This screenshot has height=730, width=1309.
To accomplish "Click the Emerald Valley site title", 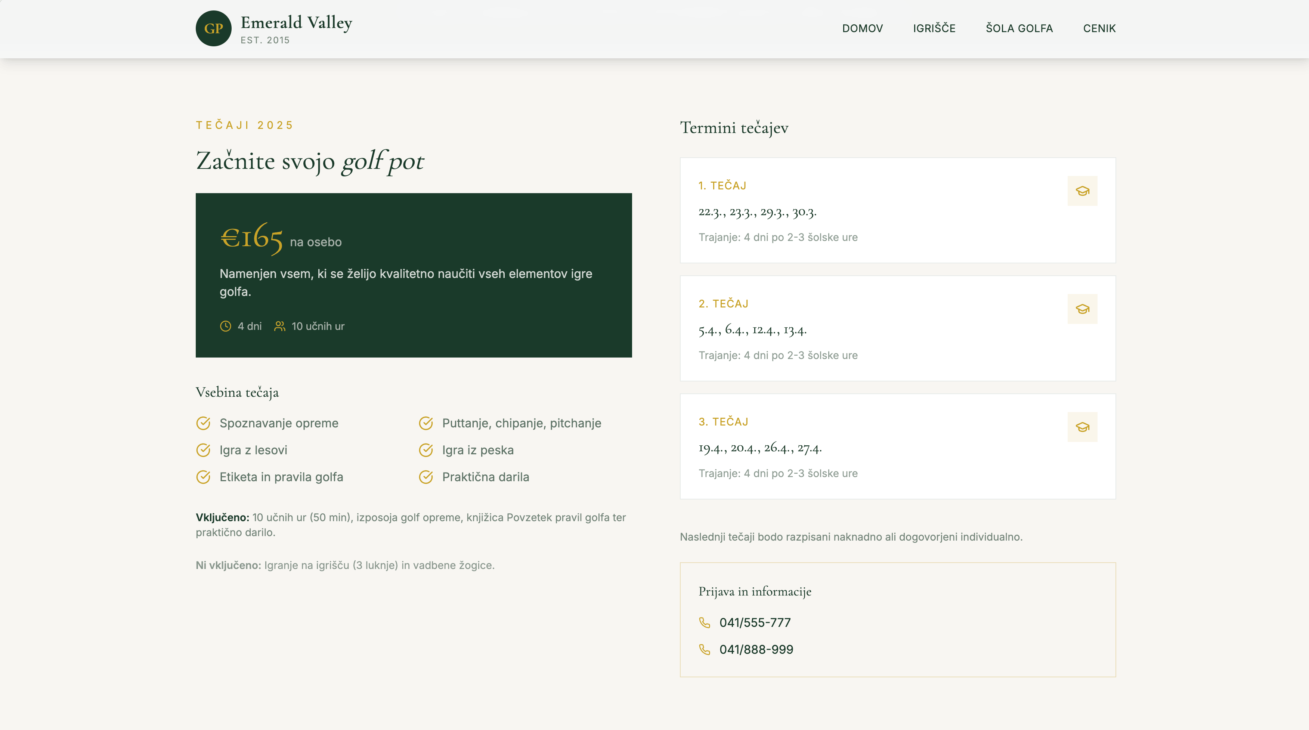I will 296,23.
